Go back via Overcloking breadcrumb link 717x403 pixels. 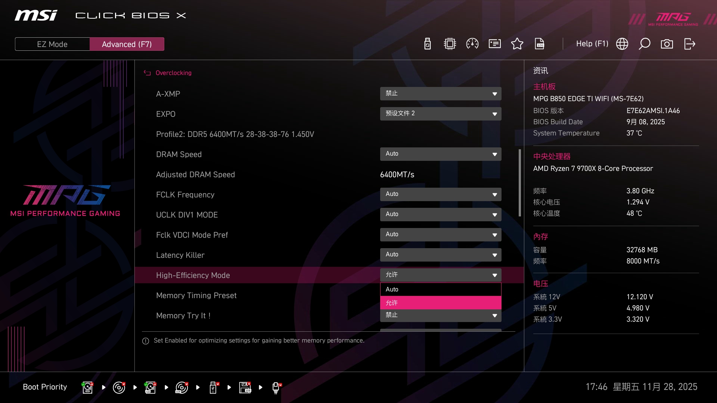[173, 73]
